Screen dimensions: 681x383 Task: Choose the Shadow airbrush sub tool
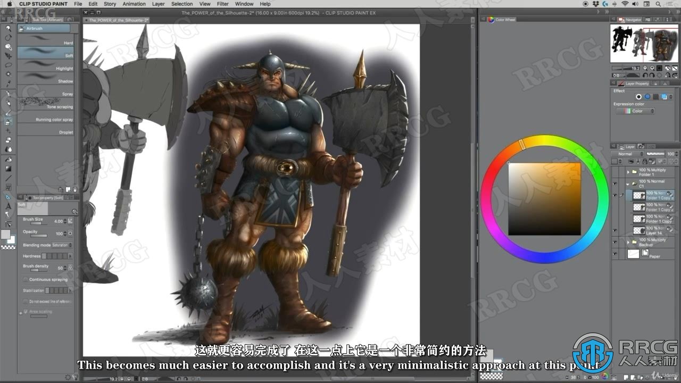tap(46, 79)
